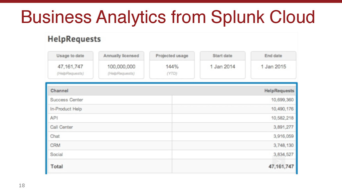This screenshot has height=192, width=342.
Task: Select the CRM channel row
Action: [x=172, y=145]
